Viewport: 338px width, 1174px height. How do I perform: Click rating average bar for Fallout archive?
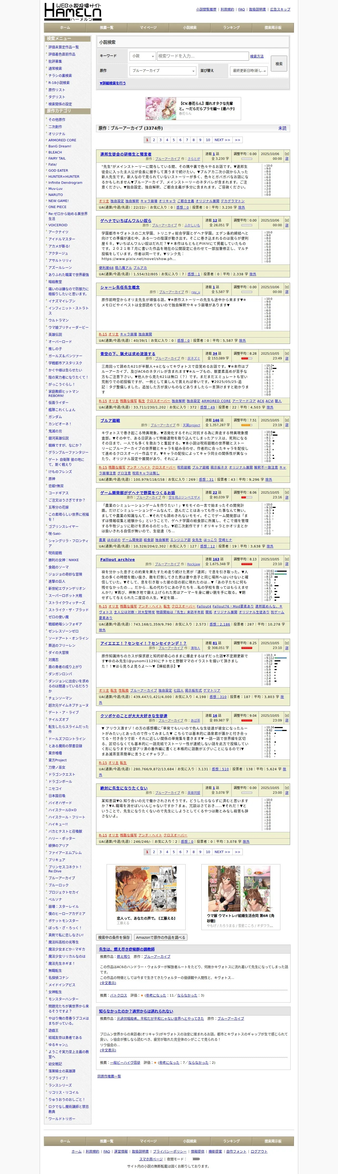tap(247, 564)
